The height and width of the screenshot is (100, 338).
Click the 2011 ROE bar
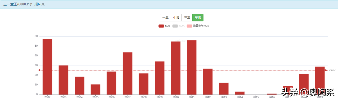coord(192,68)
